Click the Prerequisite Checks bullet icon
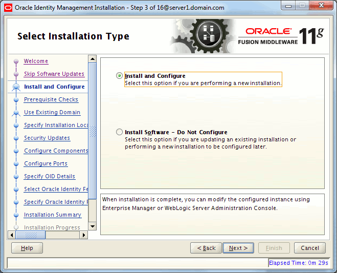 coord(16,99)
